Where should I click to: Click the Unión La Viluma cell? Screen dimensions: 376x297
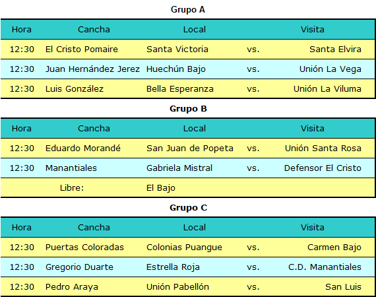[x=327, y=88]
